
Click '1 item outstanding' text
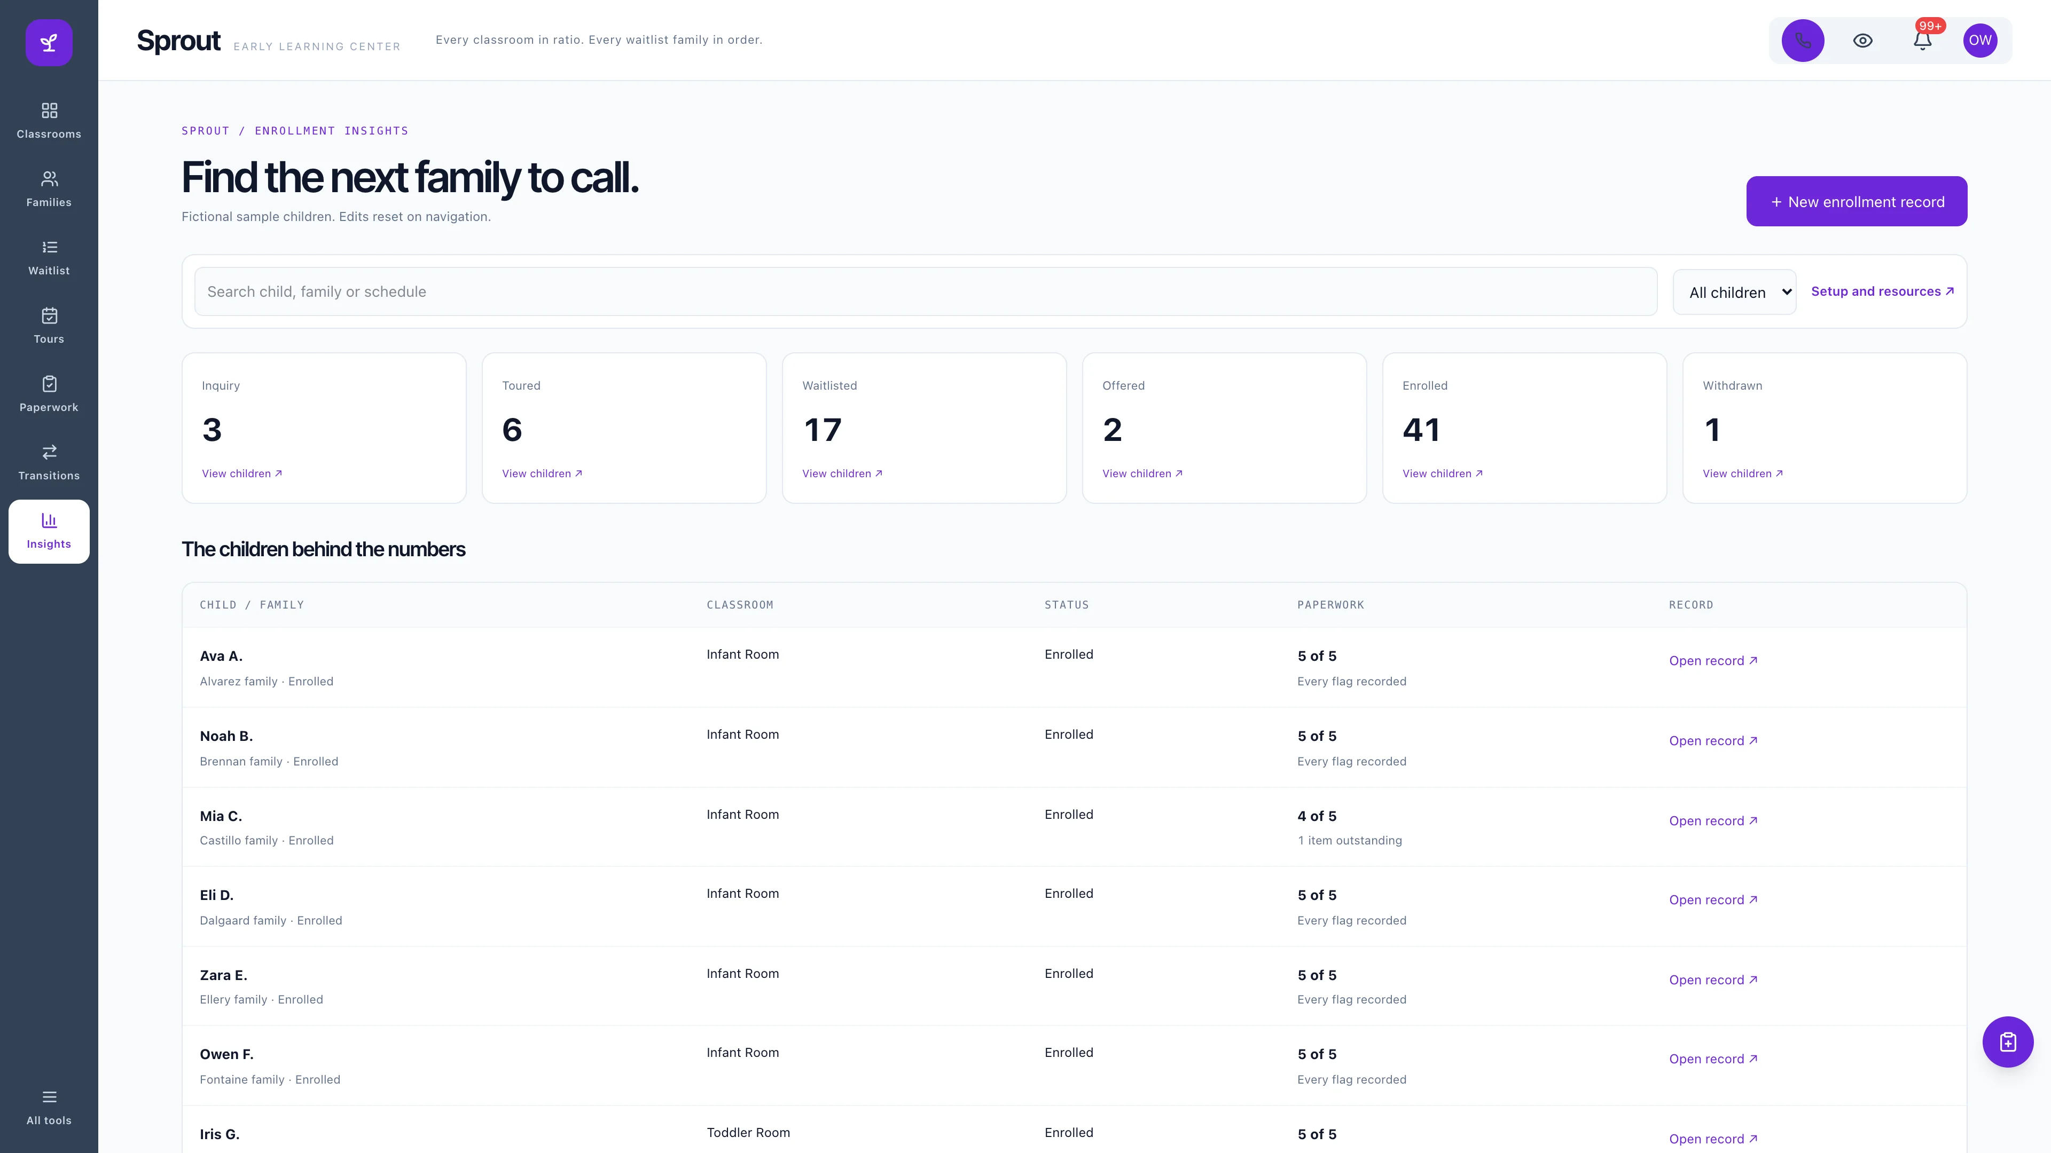tap(1350, 840)
